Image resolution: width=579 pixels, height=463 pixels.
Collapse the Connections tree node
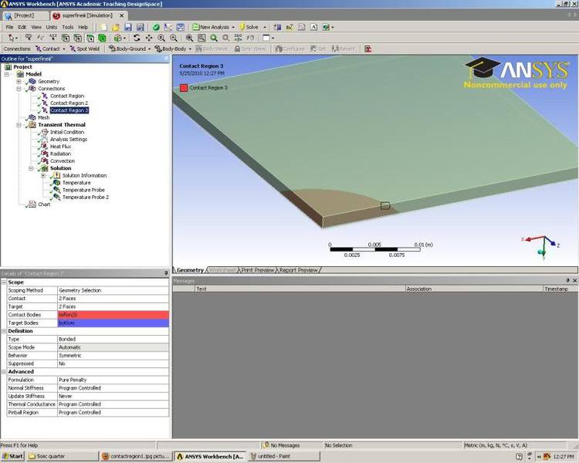point(19,89)
